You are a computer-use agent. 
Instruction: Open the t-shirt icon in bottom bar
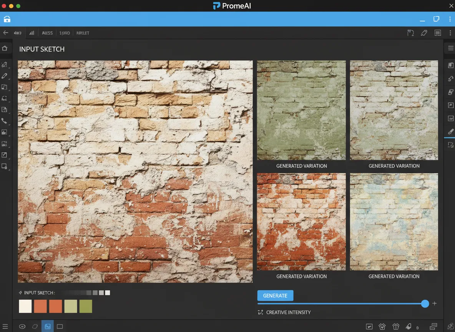(x=396, y=327)
